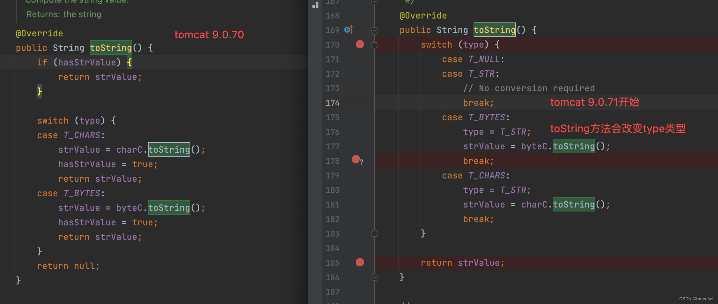Click 'case T_STR:' on line 172

pos(471,74)
